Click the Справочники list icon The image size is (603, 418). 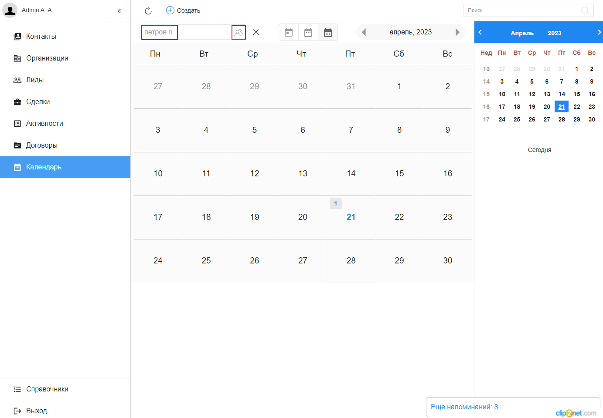coord(17,389)
